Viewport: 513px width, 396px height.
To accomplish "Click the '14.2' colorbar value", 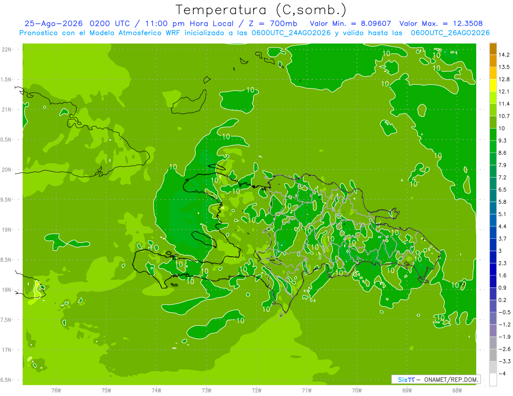I will (x=504, y=55).
